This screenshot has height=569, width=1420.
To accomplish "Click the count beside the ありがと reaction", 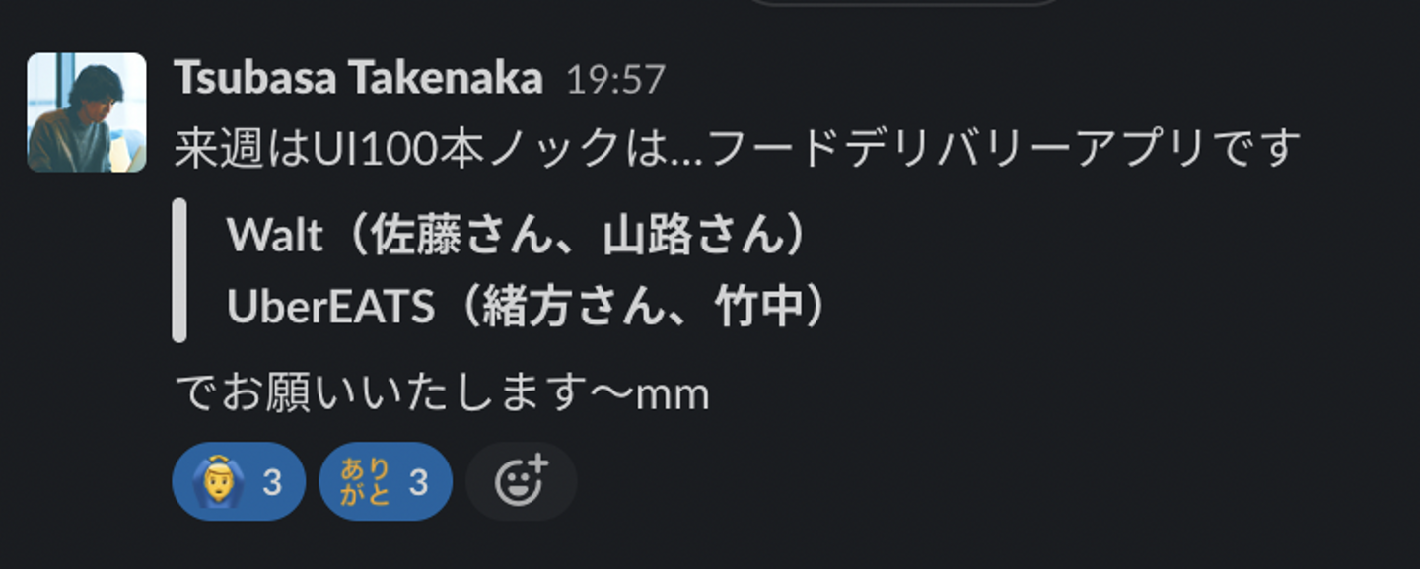I will pyautogui.click(x=419, y=482).
